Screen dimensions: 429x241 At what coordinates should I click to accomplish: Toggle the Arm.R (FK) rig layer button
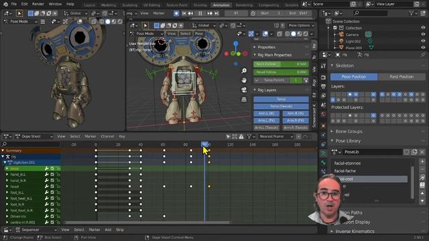point(296,120)
